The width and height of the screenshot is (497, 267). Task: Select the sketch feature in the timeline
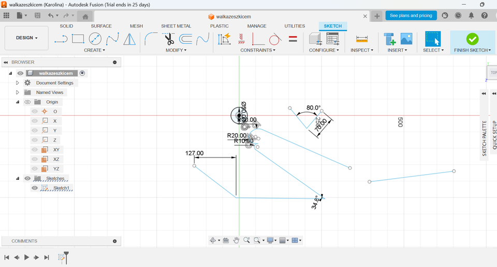(62, 258)
